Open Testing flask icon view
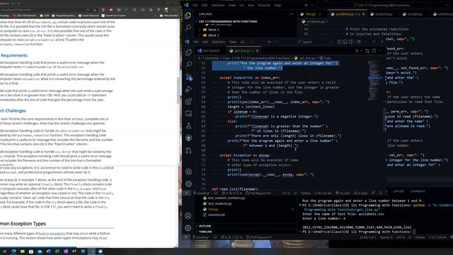This screenshot has height=255, width=453. coord(189,126)
